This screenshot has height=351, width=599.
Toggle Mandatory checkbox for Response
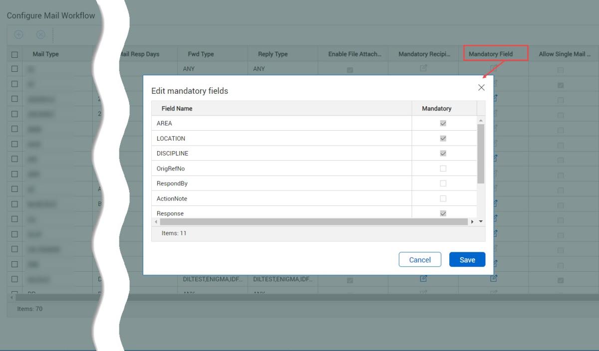(443, 213)
